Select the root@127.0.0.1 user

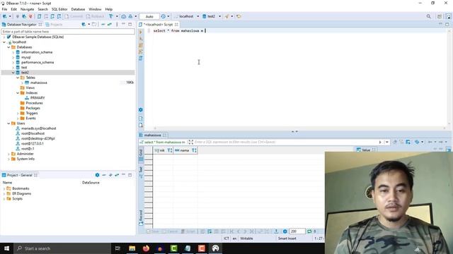tap(32, 143)
